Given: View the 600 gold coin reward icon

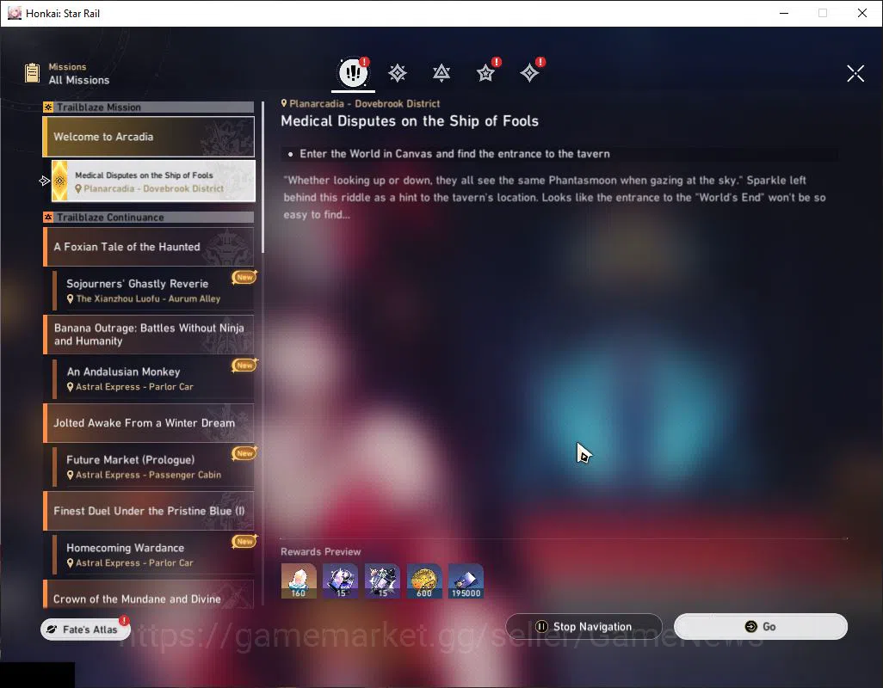Looking at the screenshot, I should [424, 581].
